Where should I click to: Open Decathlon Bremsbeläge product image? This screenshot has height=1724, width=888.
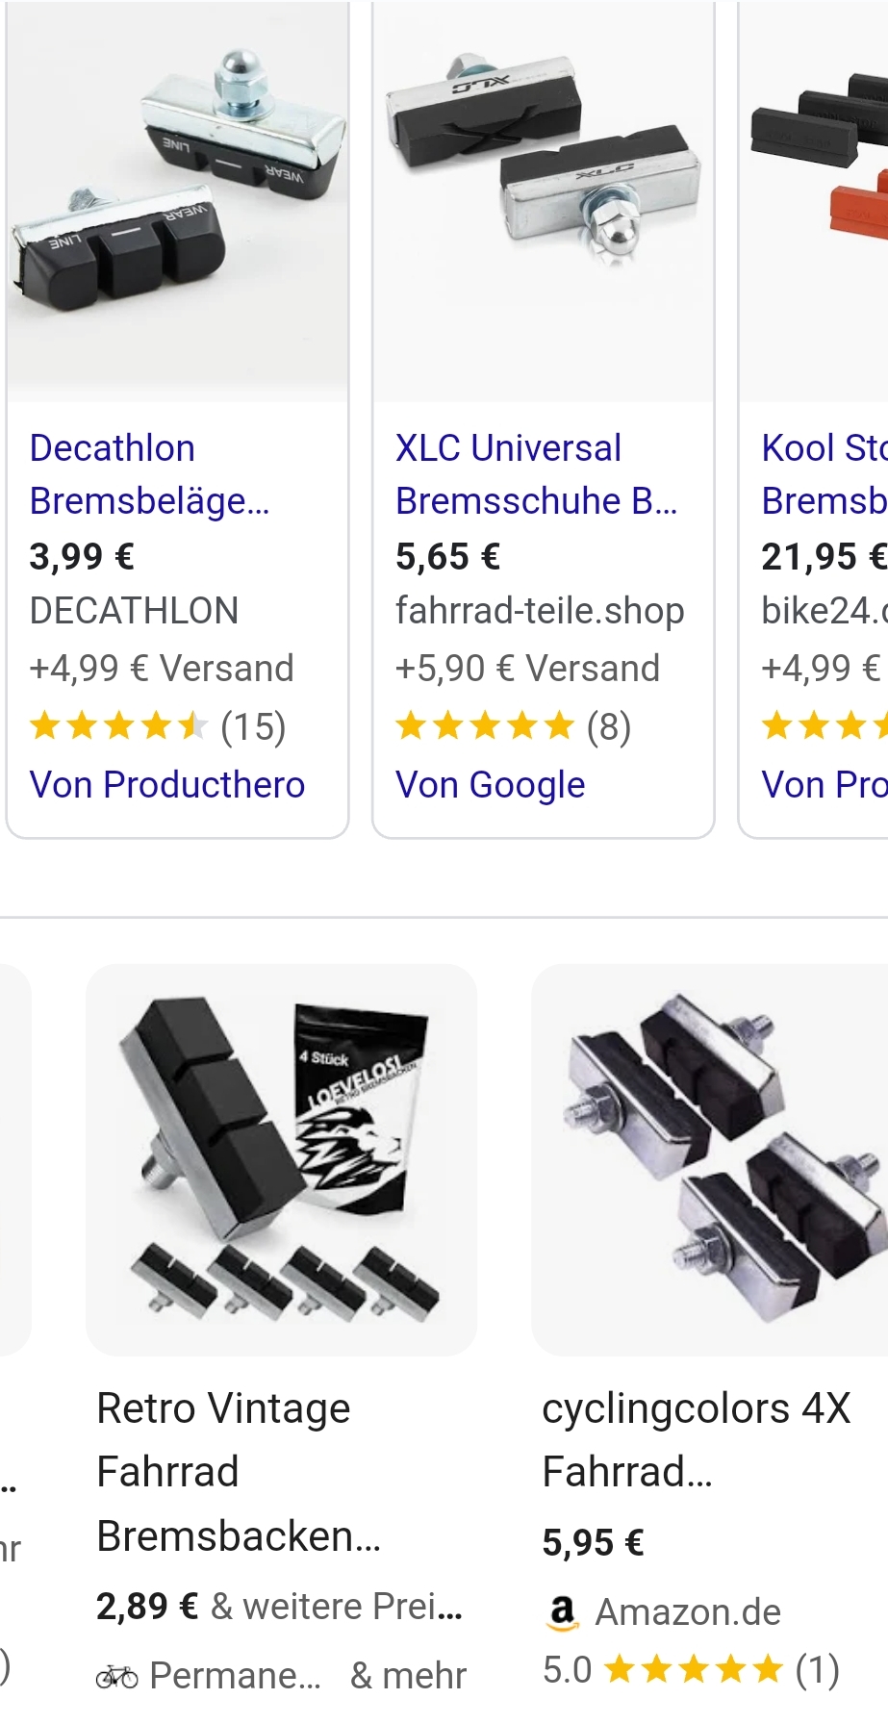pos(178,200)
